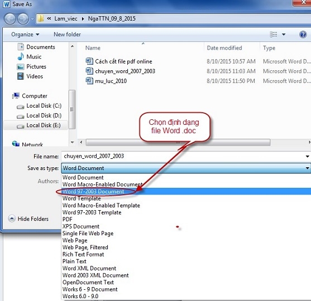Open the File name history dropdown arrow

307,157
